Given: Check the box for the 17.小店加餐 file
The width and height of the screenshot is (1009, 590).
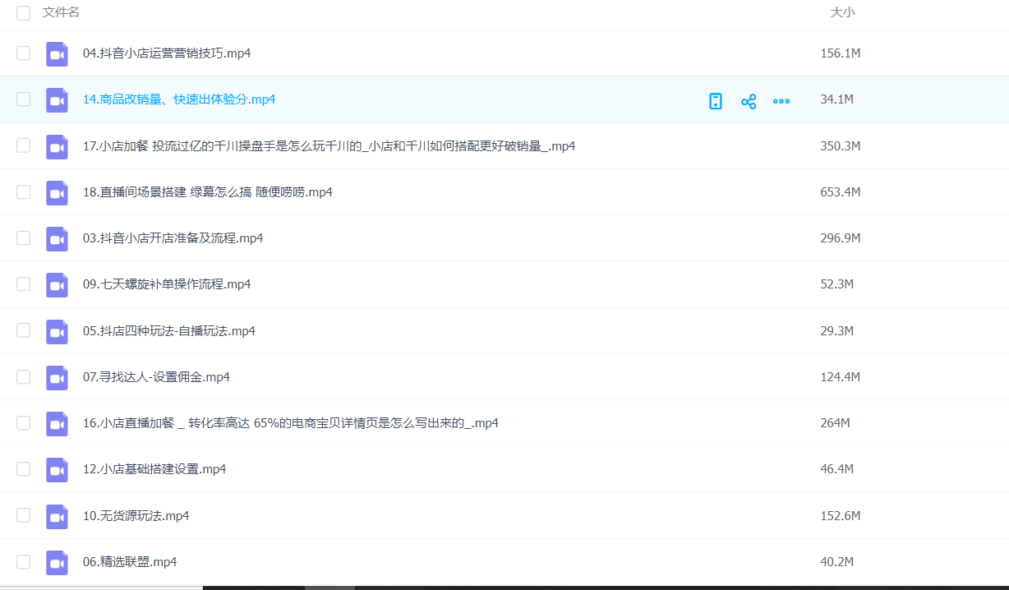Looking at the screenshot, I should click(23, 146).
